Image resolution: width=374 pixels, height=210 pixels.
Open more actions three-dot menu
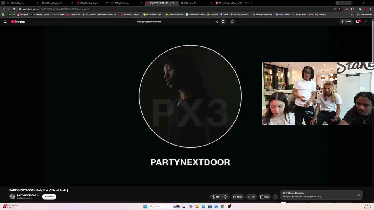275,197
